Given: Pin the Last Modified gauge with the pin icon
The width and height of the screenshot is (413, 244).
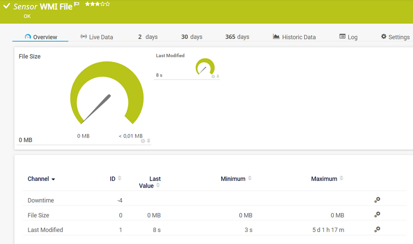Looking at the screenshot, I should click(218, 76).
